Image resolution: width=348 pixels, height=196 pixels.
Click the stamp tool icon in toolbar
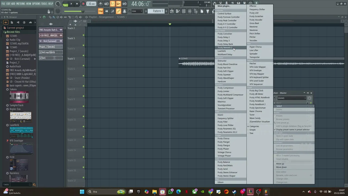[125, 11]
